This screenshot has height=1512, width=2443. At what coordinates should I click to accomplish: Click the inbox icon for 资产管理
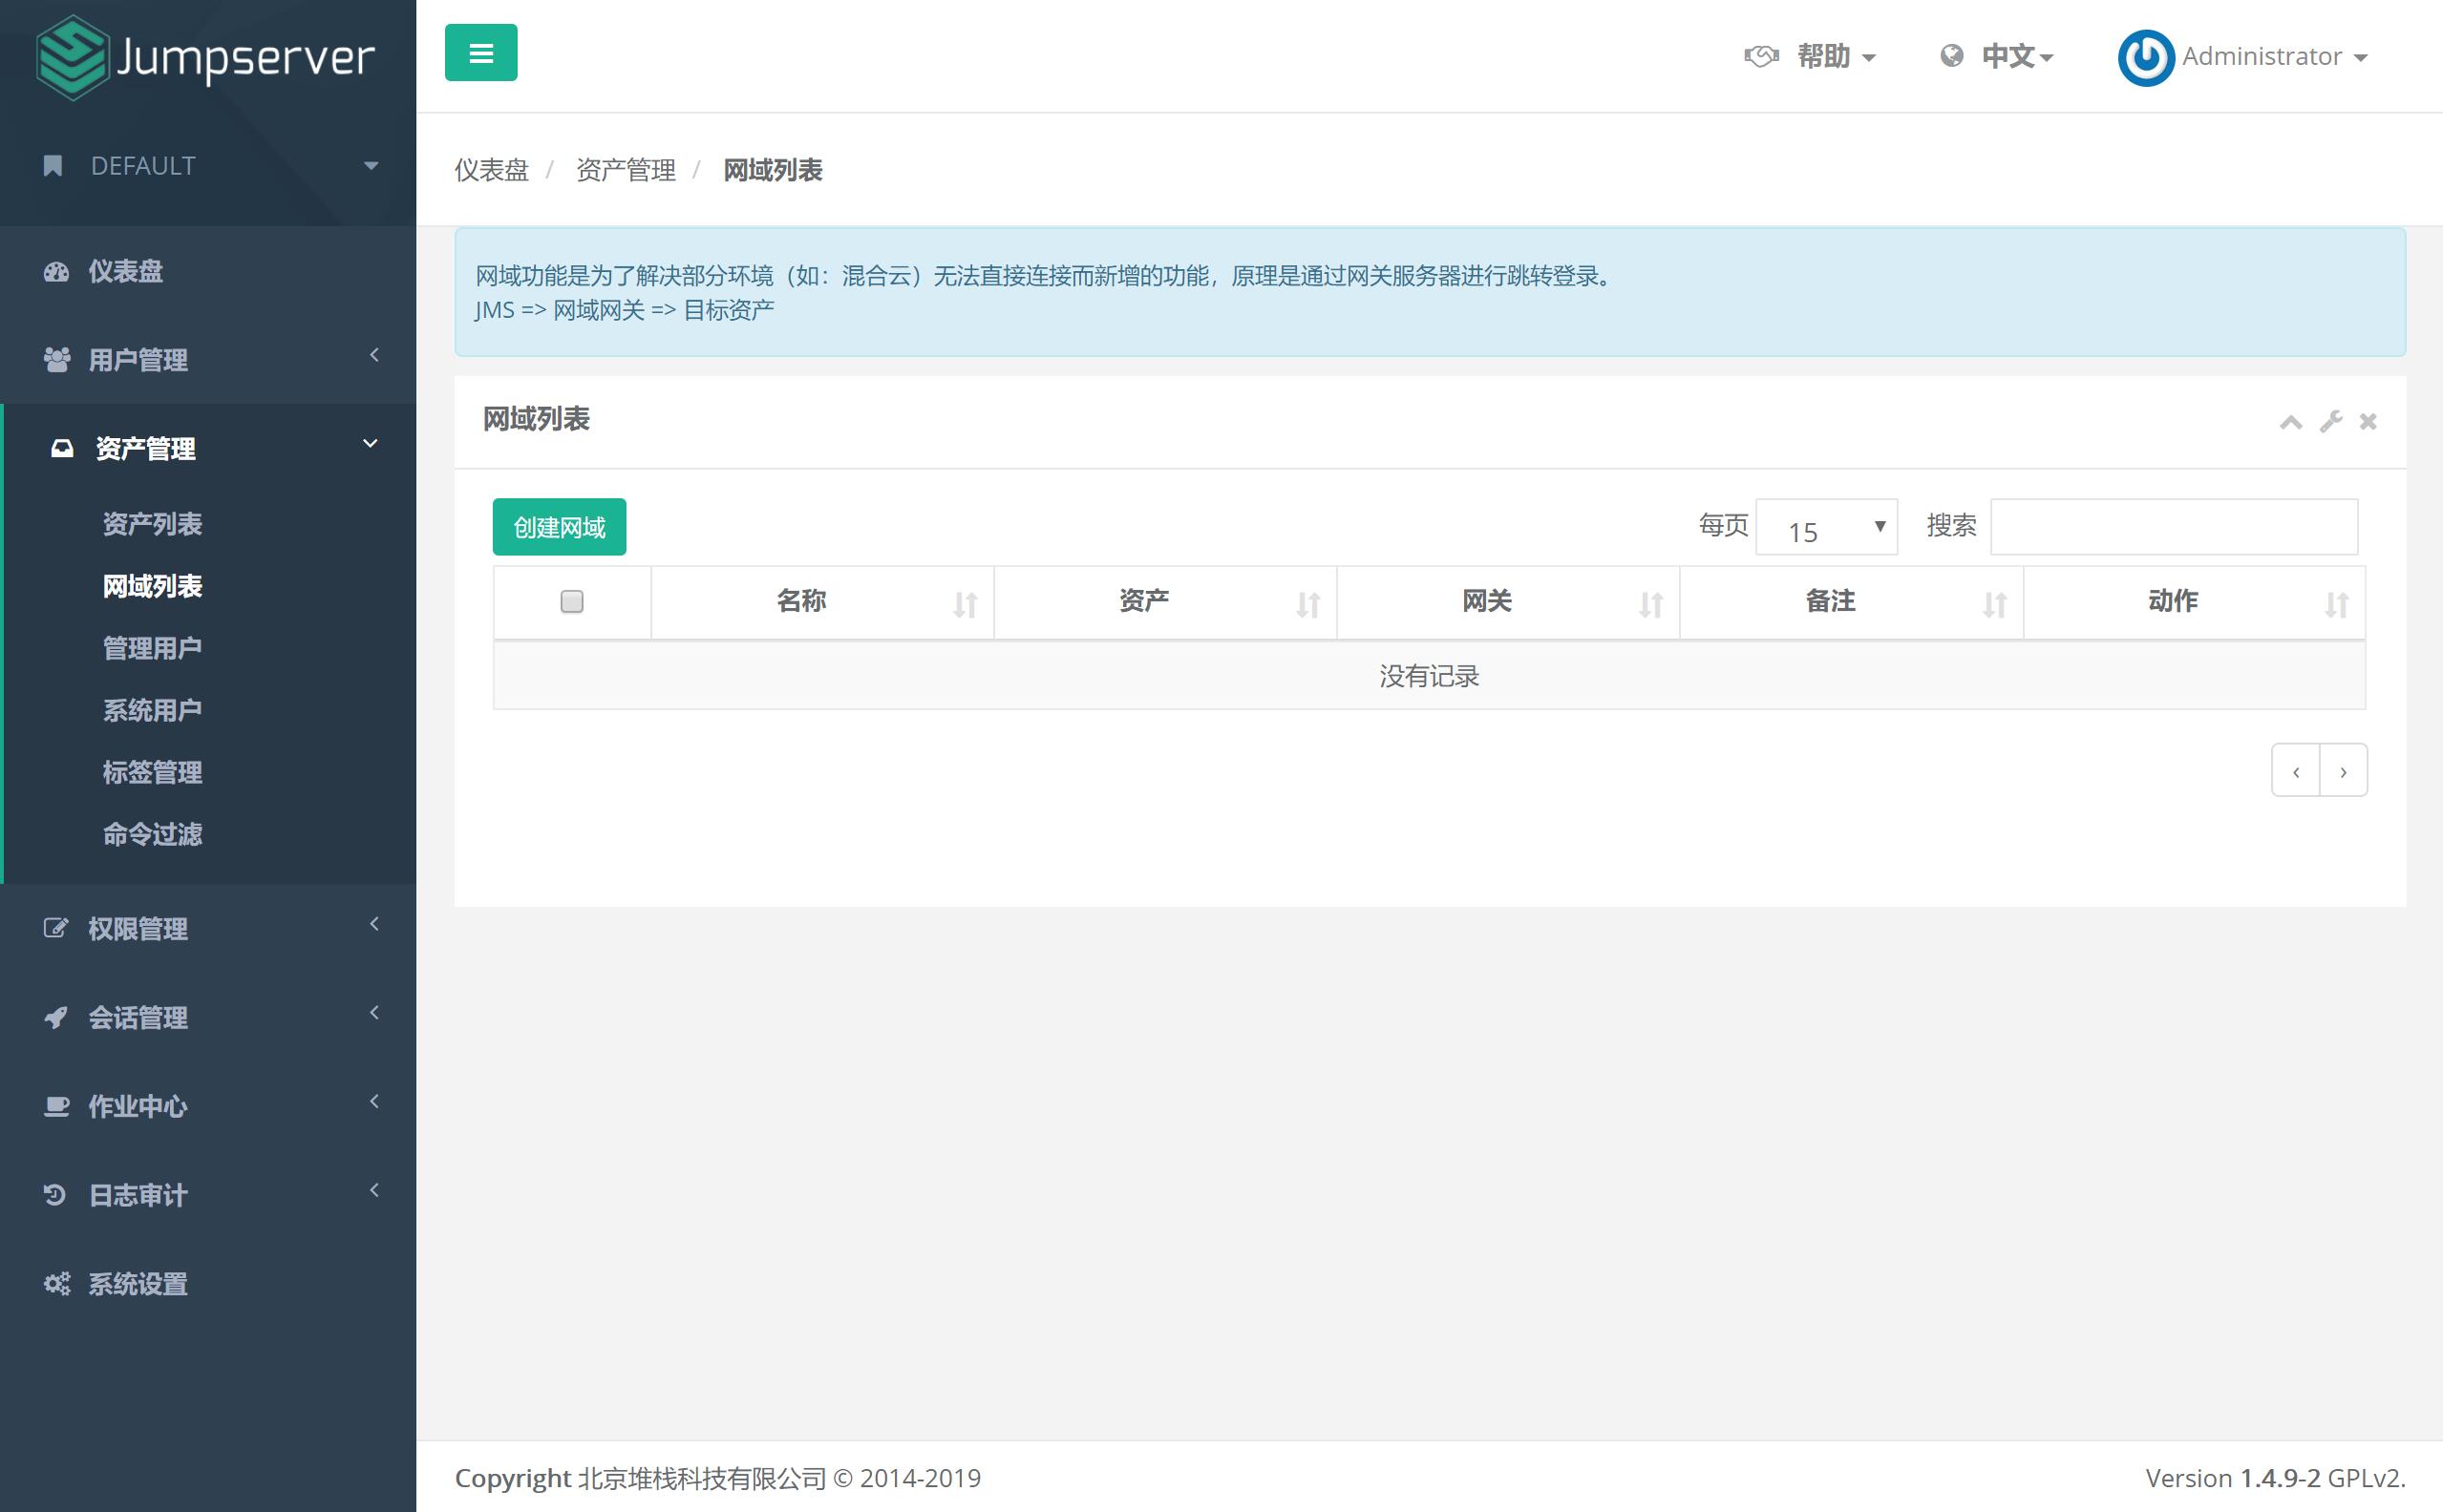[x=62, y=449]
